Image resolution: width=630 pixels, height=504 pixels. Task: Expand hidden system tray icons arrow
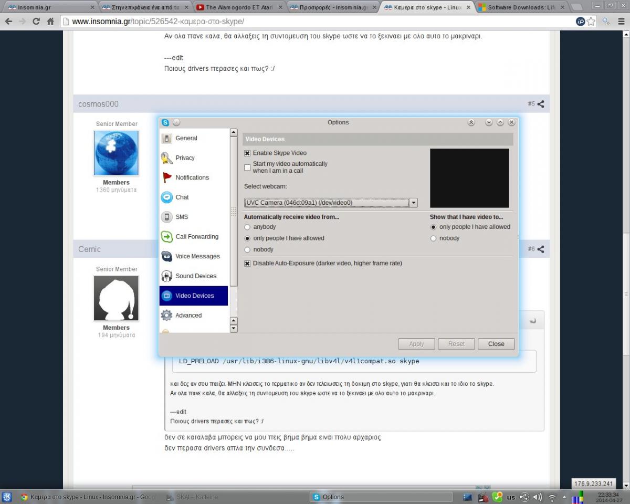pyautogui.click(x=564, y=497)
